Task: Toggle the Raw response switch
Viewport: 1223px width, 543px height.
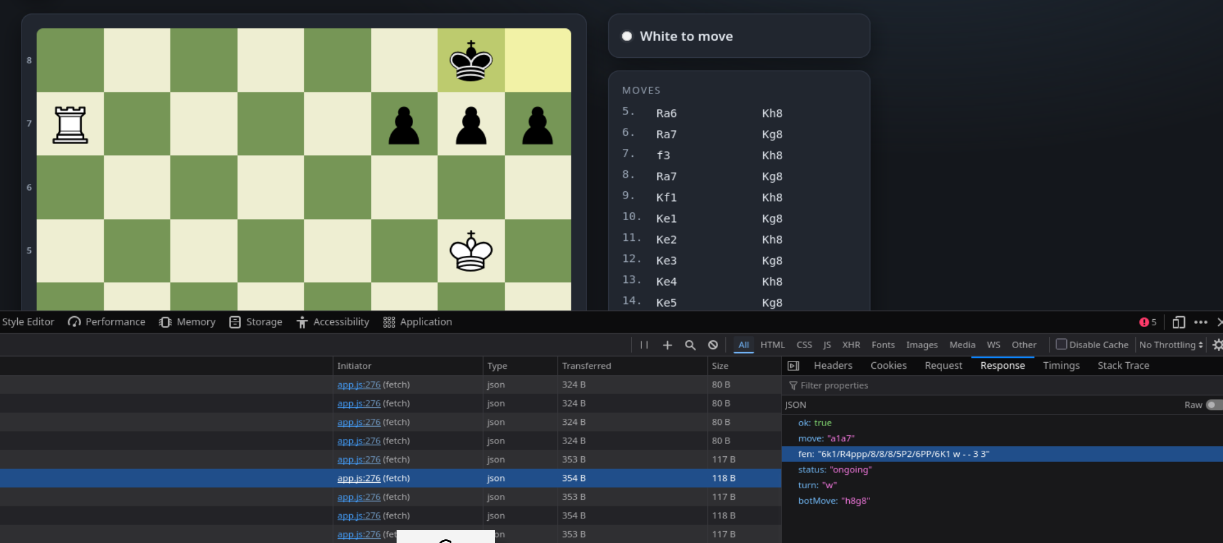Action: 1214,405
